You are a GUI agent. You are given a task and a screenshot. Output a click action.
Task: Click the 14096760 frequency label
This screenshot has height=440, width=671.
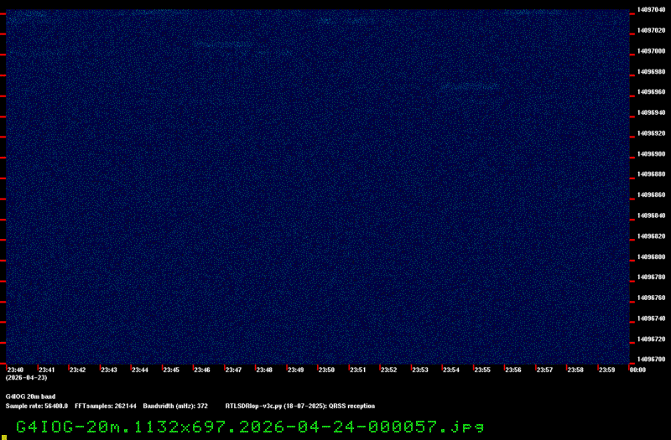click(652, 298)
